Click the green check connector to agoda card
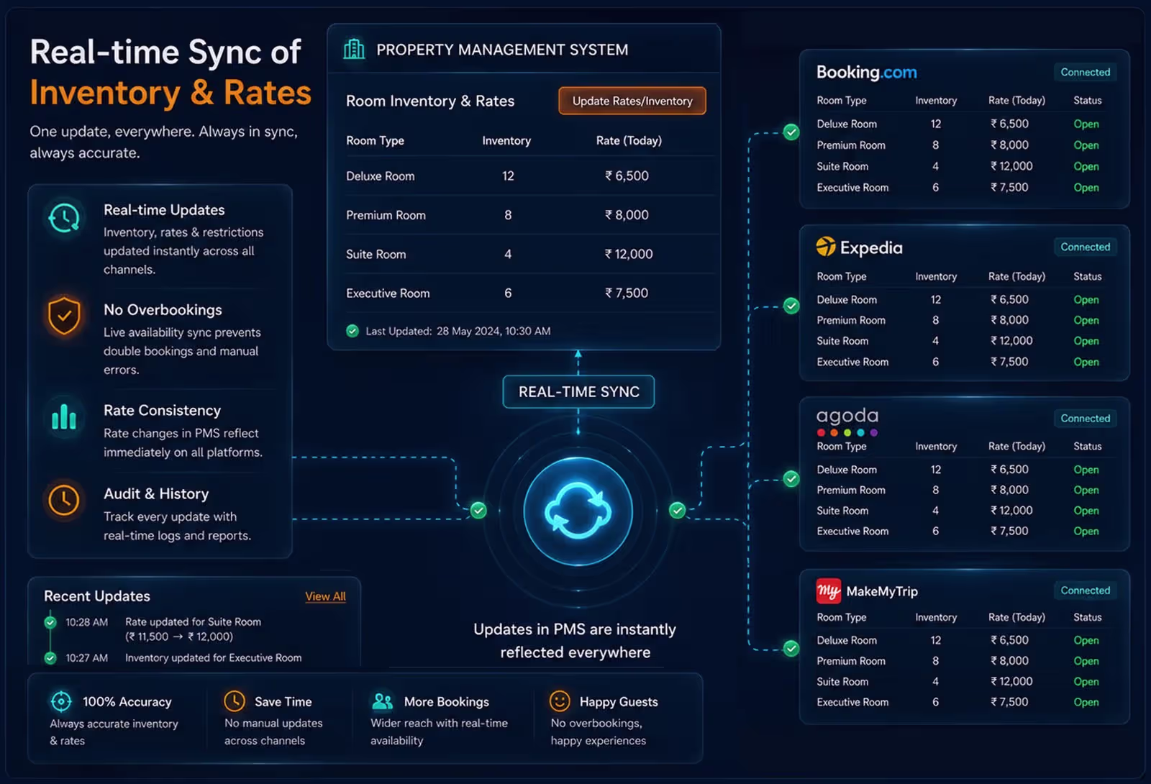The height and width of the screenshot is (784, 1151). coord(791,479)
